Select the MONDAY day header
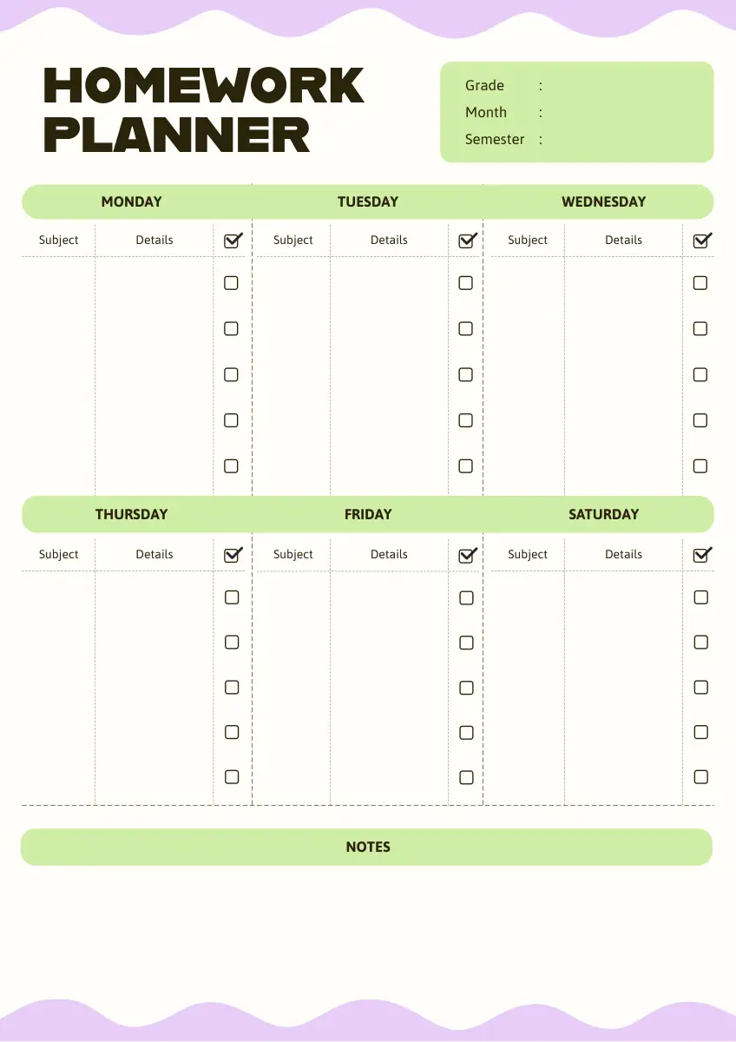Screen dimensions: 736x1042 (x=131, y=201)
